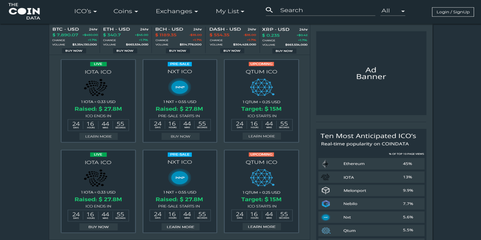481x240 pixels.
Task: Click the +$450.00 BTC change value
Action: tap(91, 35)
